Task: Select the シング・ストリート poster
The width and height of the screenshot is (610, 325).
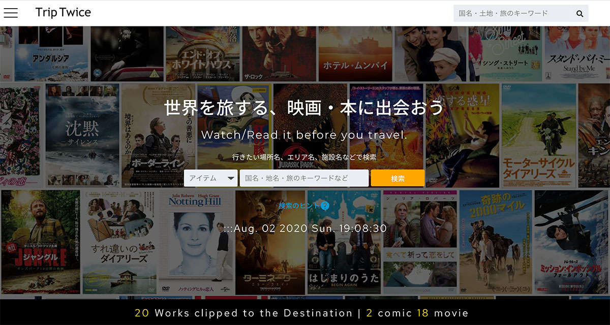Action: (506, 54)
